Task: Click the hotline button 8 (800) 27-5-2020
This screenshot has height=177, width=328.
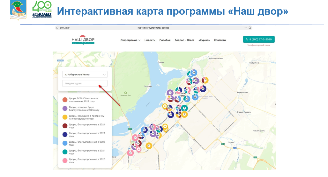Action: coord(258,39)
